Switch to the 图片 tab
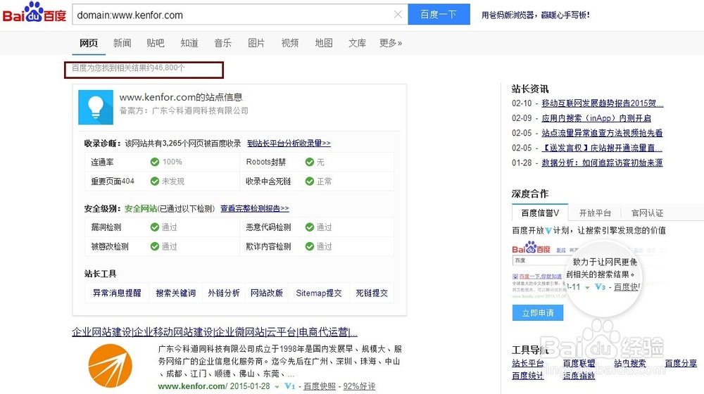Viewport: 704px width, 394px height. (256, 43)
